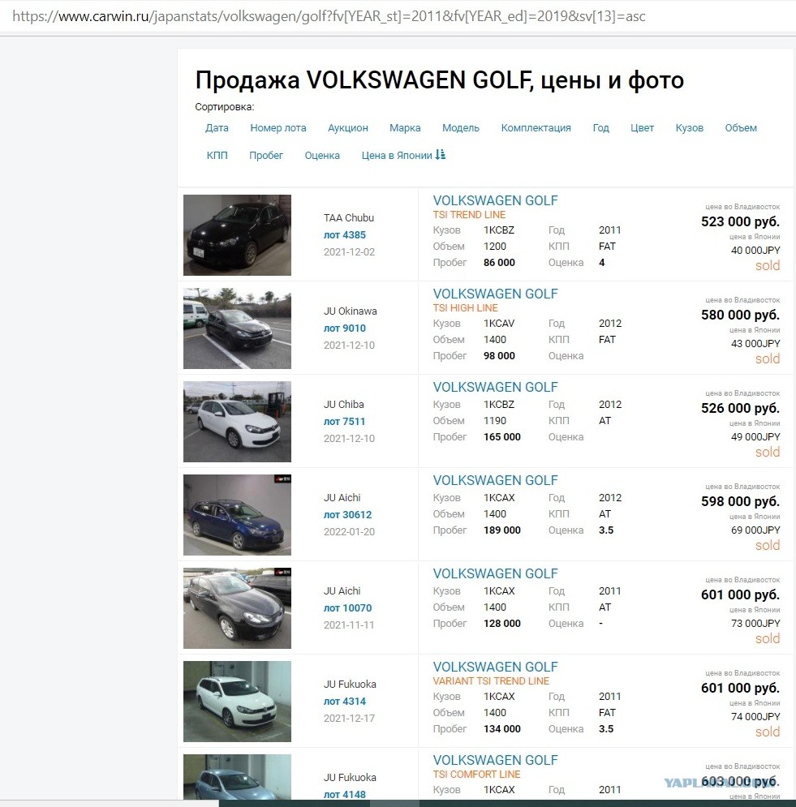Sort listings by Номер лота
The image size is (796, 807).
pos(278,127)
